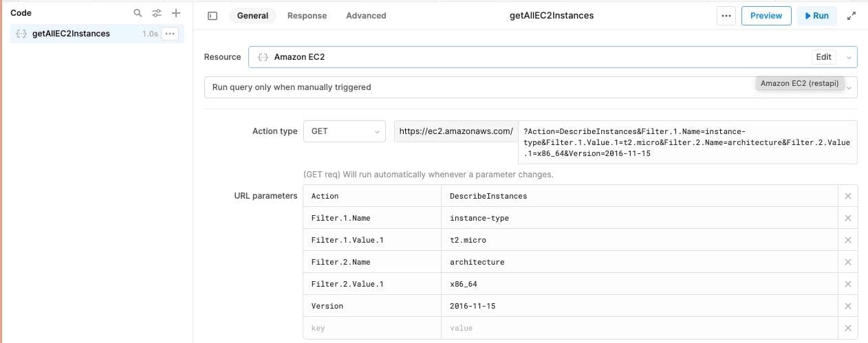Click the search icon in Code panel
Image resolution: width=868 pixels, height=343 pixels.
138,13
